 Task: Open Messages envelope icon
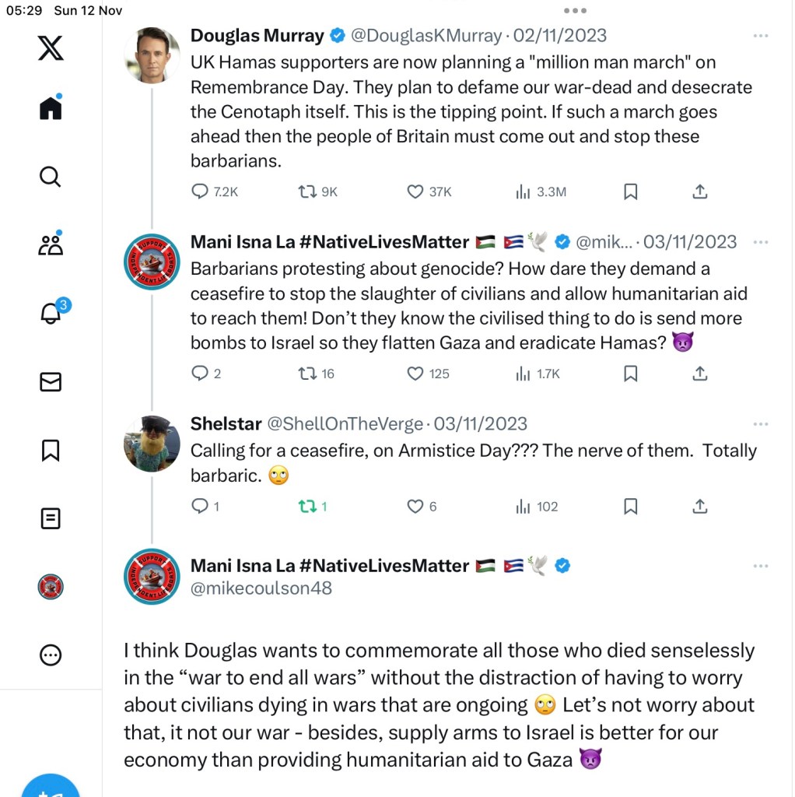(51, 381)
